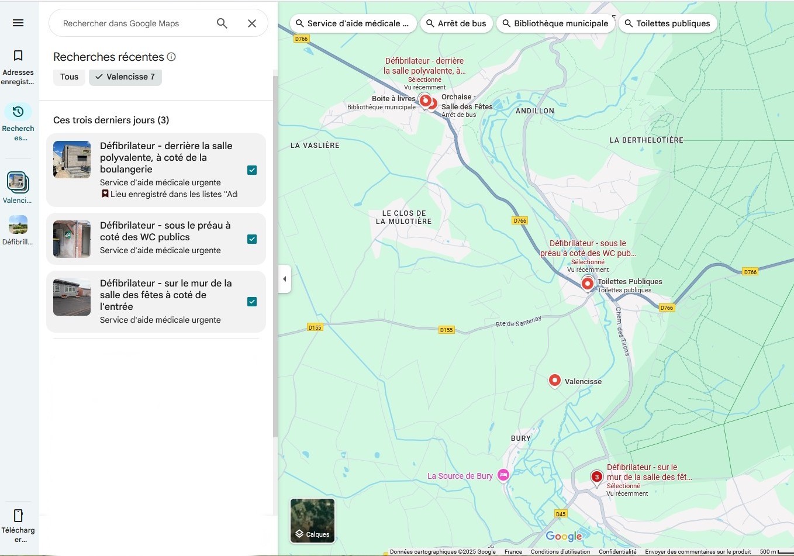Collapse the side panel arrow
The height and width of the screenshot is (556, 794).
click(285, 279)
